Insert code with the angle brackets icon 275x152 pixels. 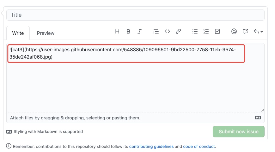tap(167, 31)
